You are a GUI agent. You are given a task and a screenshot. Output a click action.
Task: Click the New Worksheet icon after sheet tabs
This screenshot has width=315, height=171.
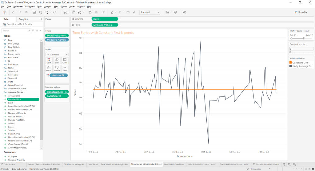coord(284,165)
